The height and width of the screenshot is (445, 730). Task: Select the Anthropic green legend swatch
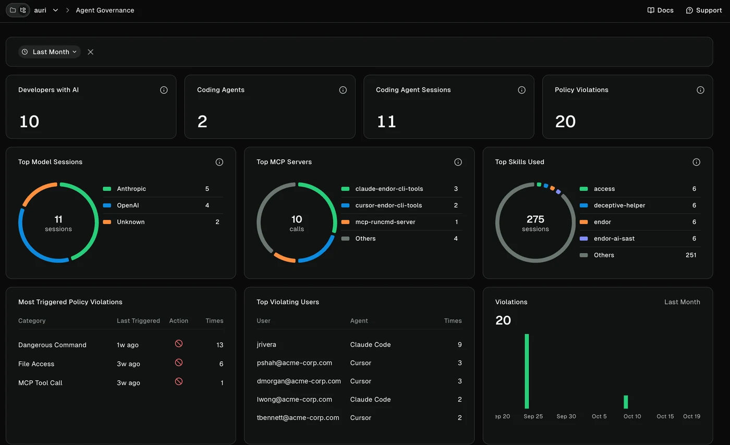[107, 189]
